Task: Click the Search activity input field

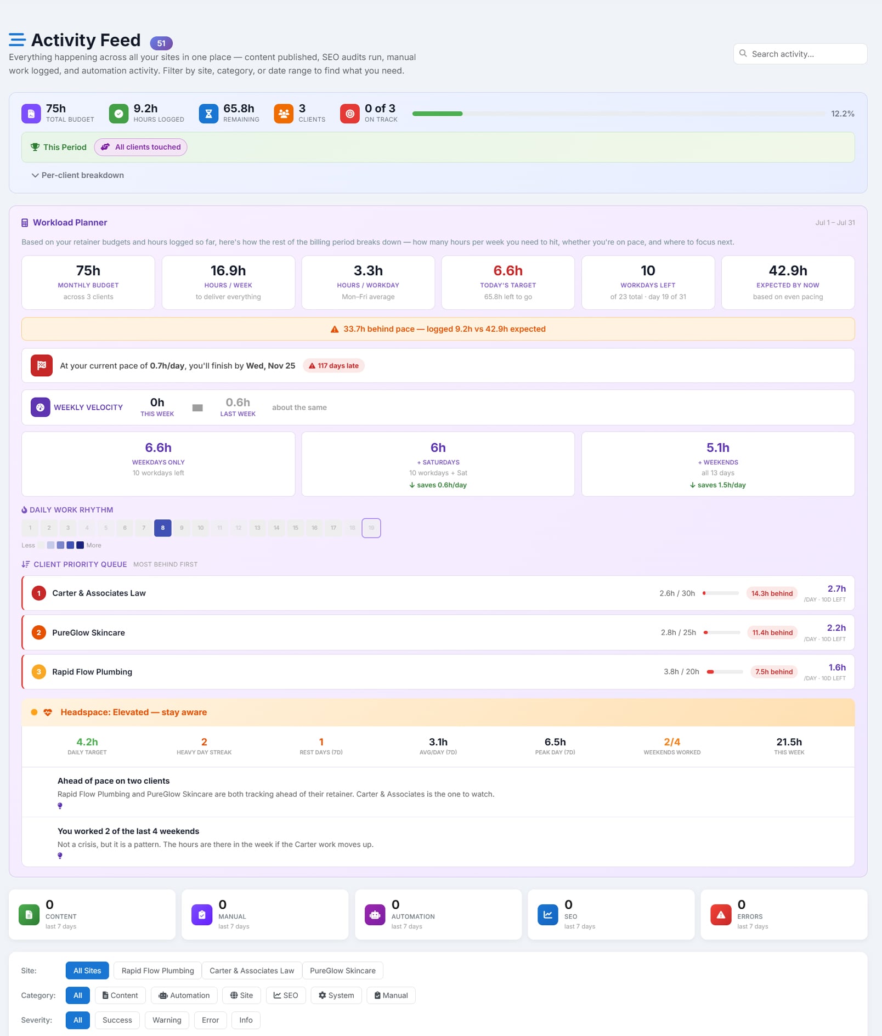Action: (800, 54)
